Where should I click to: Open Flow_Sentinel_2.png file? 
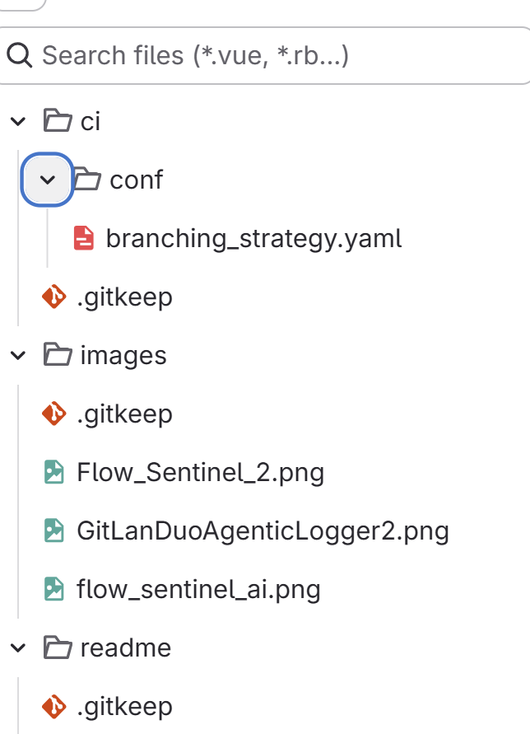[200, 472]
